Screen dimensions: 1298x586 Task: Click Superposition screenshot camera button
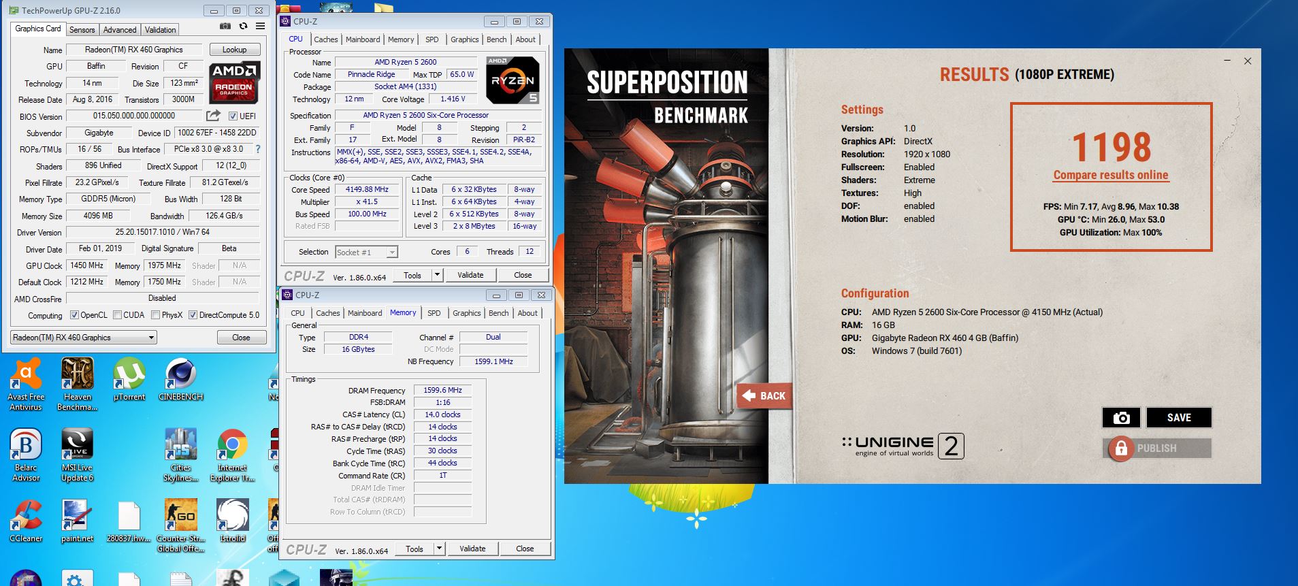click(1121, 418)
